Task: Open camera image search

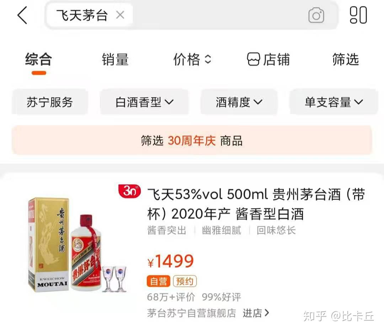Action: pos(316,15)
